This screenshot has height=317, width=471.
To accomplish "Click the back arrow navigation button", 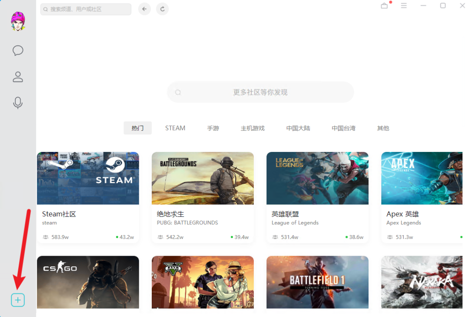I will 144,9.
